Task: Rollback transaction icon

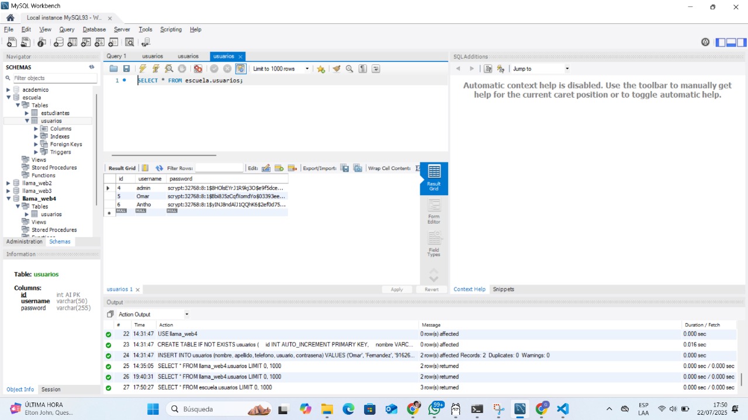Action: click(x=227, y=69)
